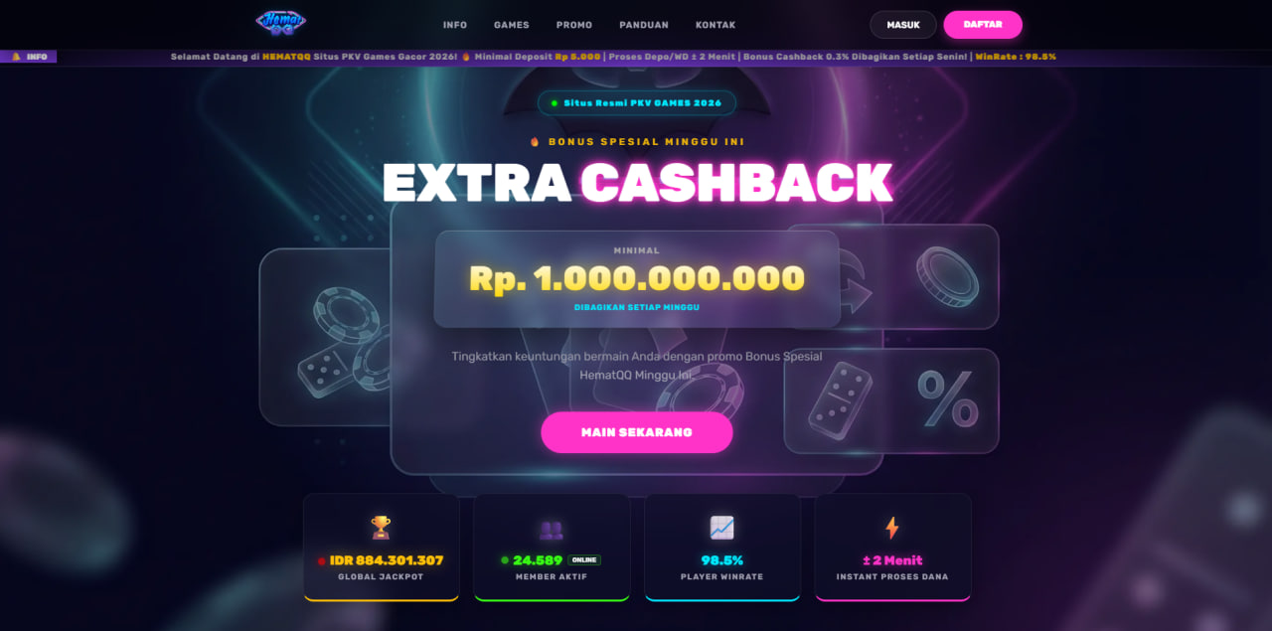Image resolution: width=1272 pixels, height=631 pixels.
Task: Select the KONTAK menu item
Action: pyautogui.click(x=715, y=25)
